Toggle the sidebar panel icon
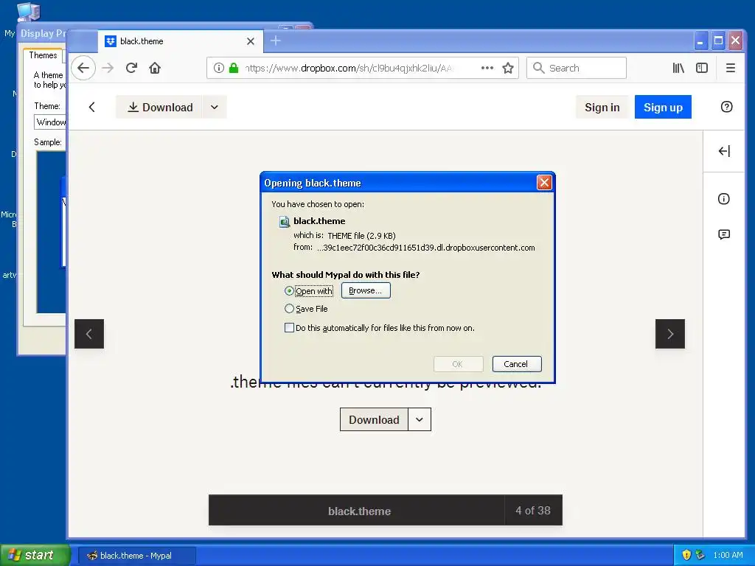The image size is (755, 566). [x=702, y=68]
